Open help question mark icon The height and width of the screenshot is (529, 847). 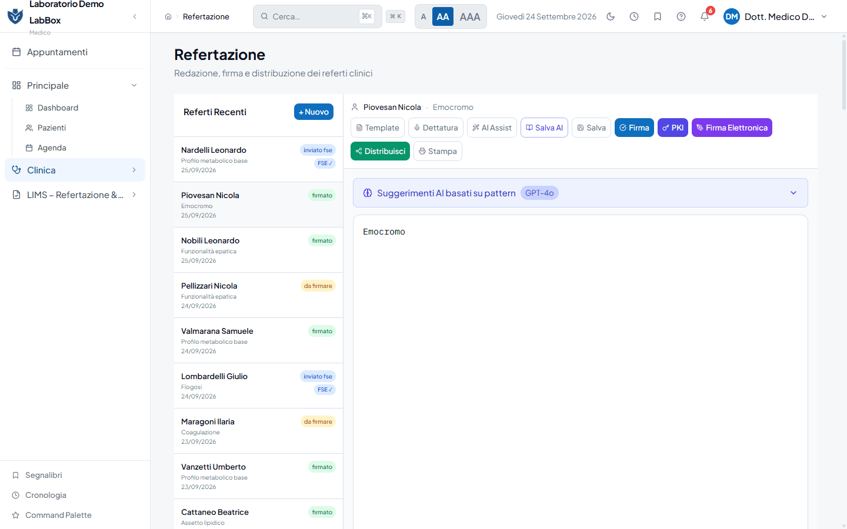point(681,16)
